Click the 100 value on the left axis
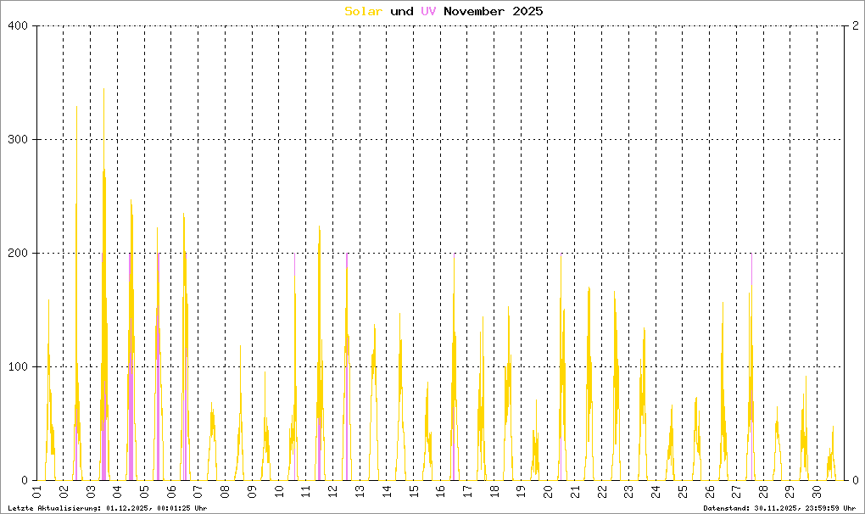865x514 pixels. coord(19,367)
